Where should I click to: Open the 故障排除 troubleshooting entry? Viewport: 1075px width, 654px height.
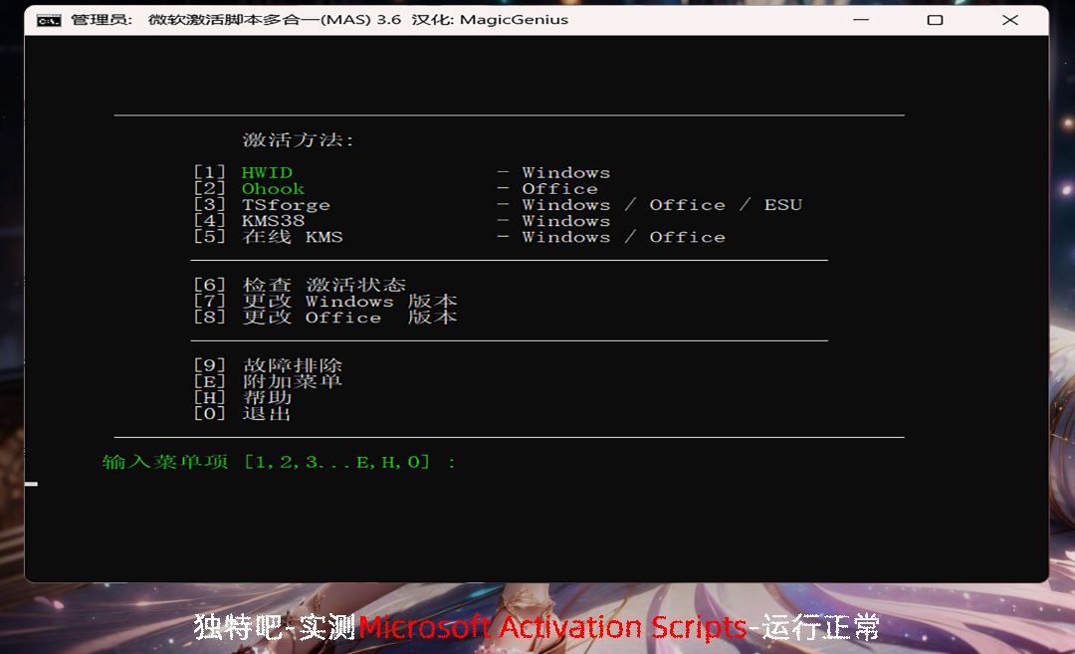click(x=292, y=365)
